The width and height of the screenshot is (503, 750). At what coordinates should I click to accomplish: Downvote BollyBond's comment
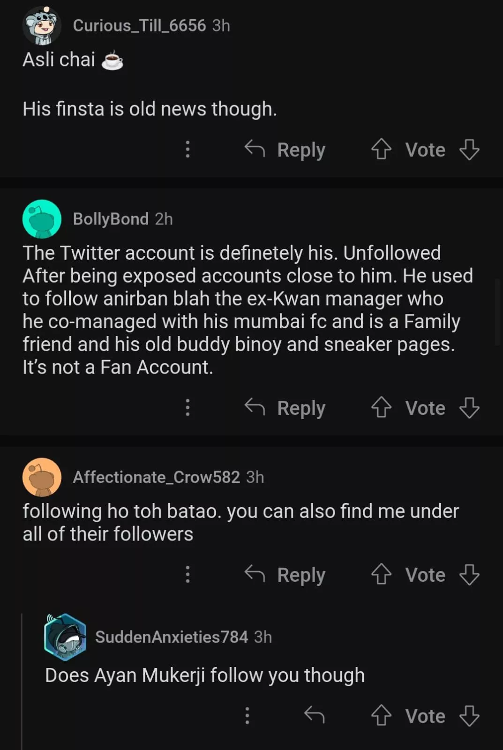pos(469,407)
